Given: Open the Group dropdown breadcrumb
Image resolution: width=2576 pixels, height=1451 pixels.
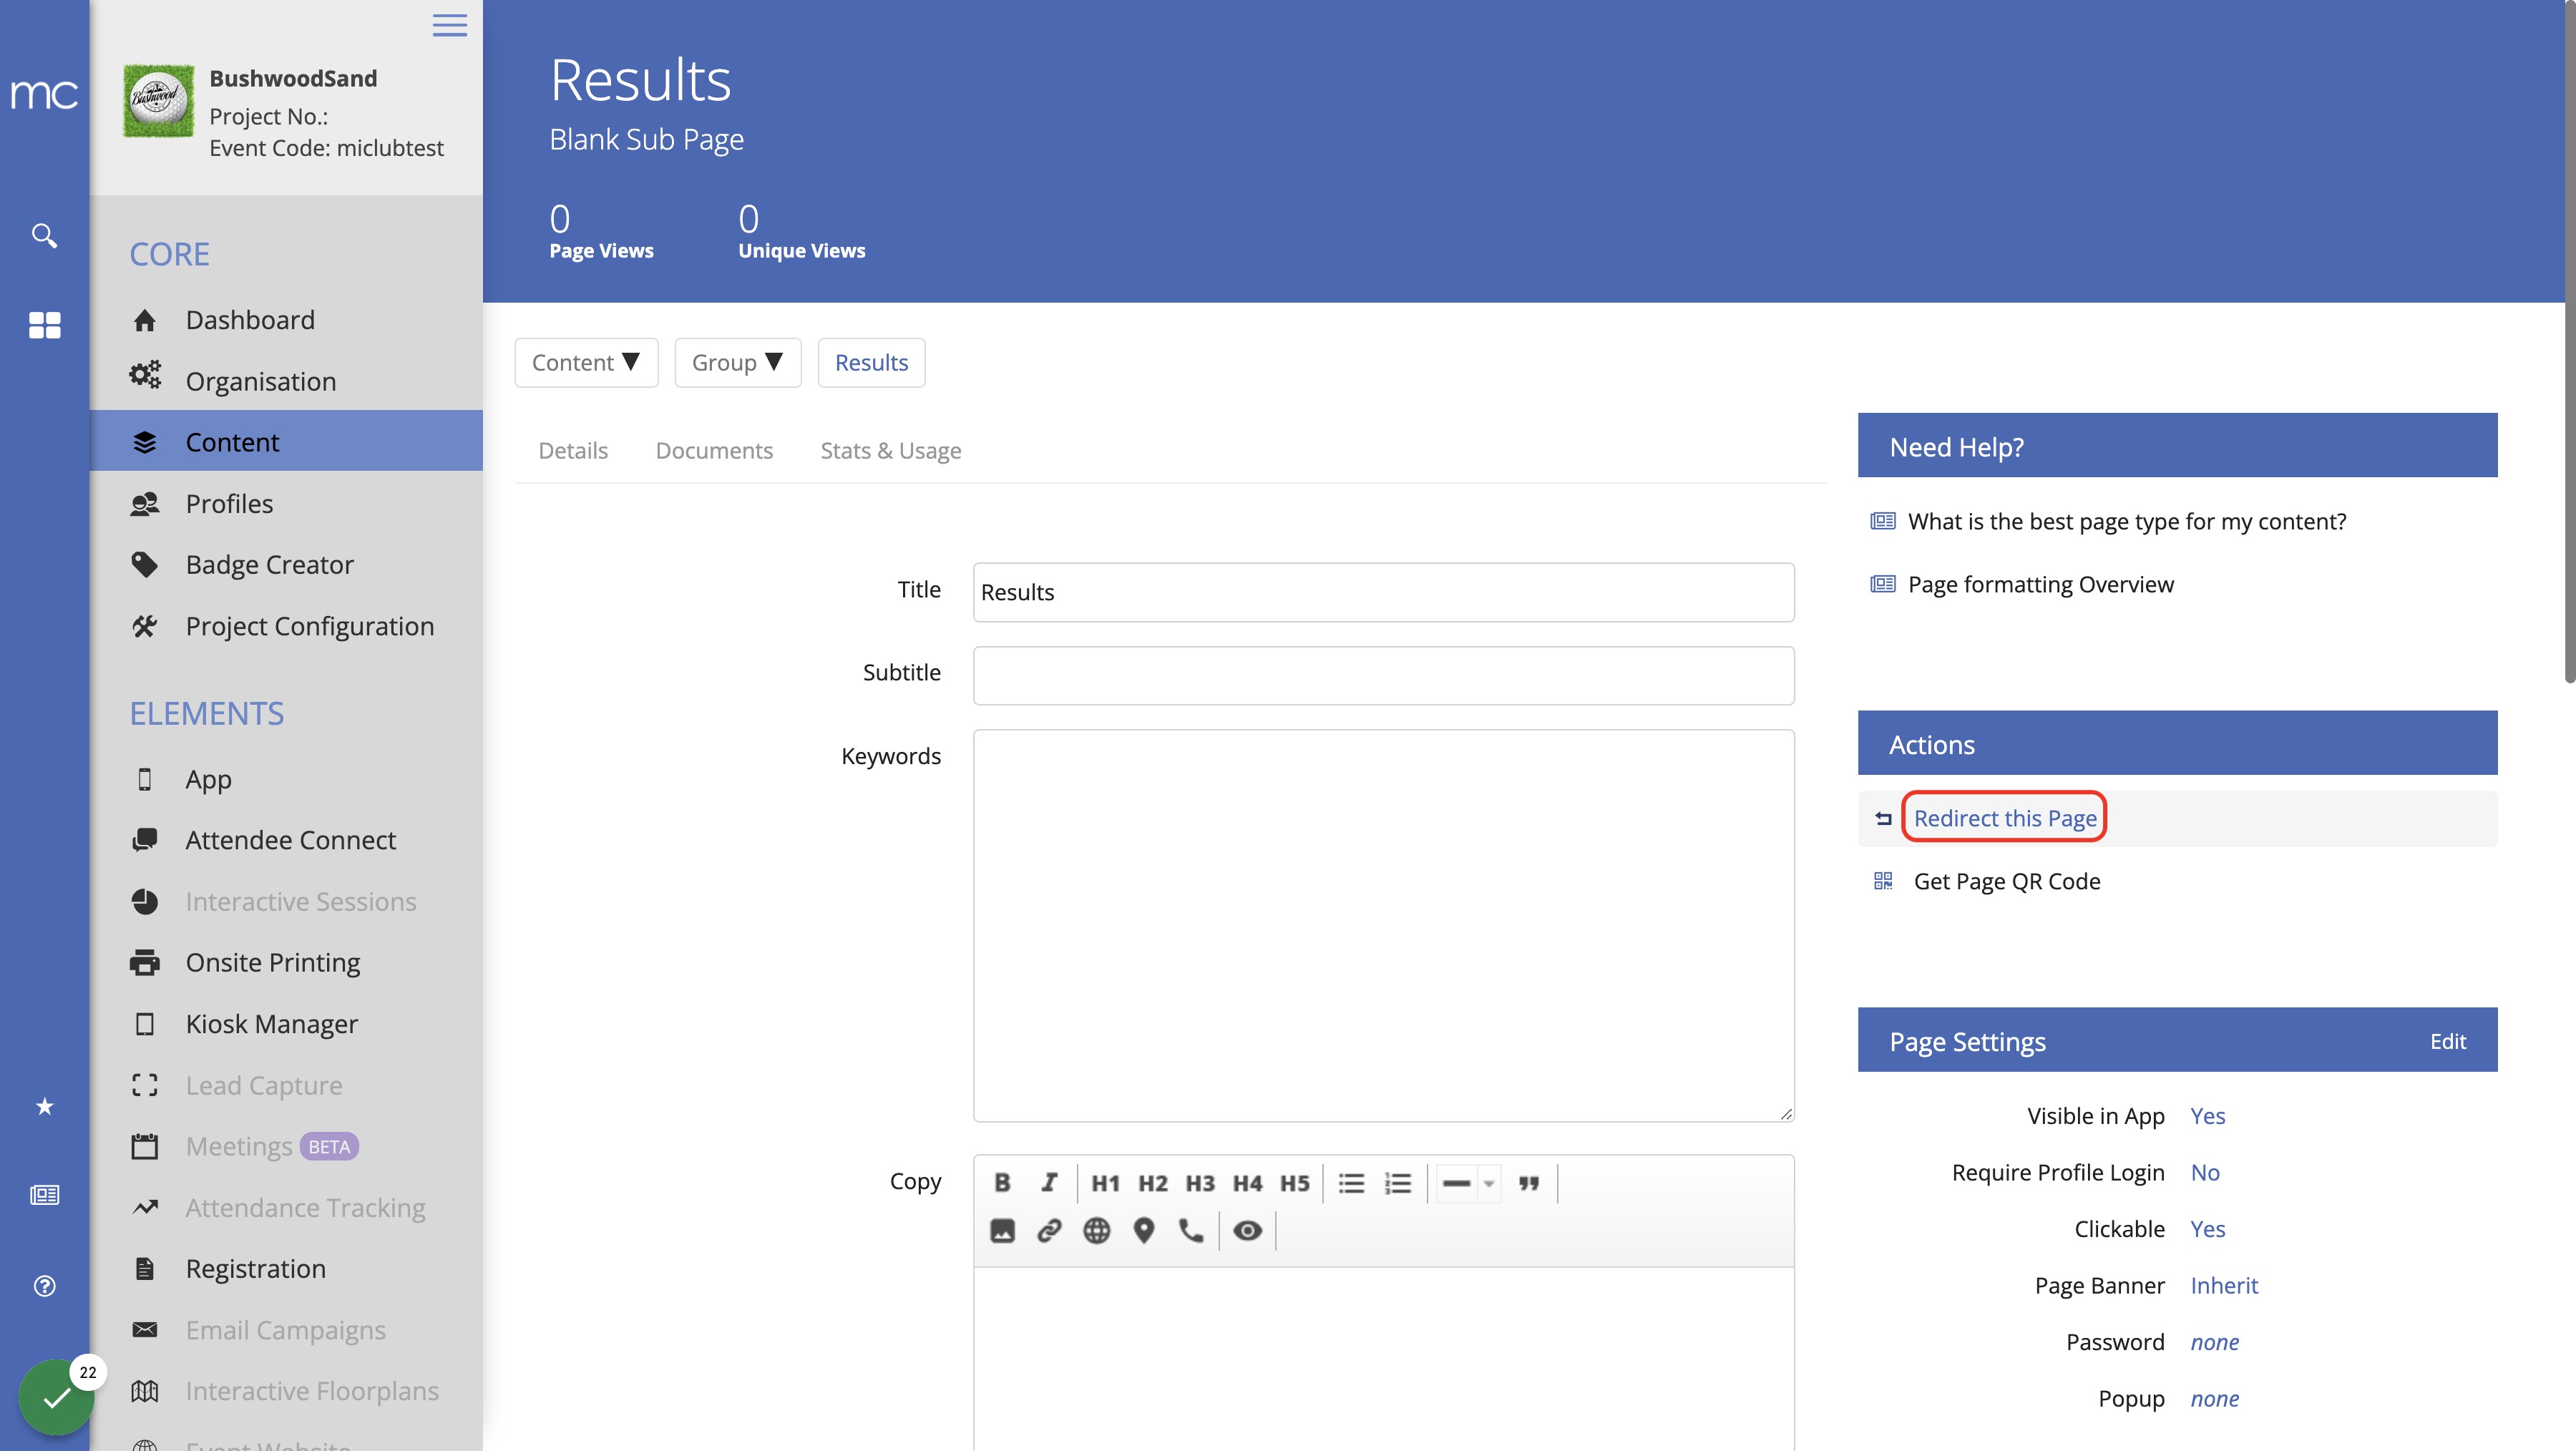Looking at the screenshot, I should [x=738, y=362].
